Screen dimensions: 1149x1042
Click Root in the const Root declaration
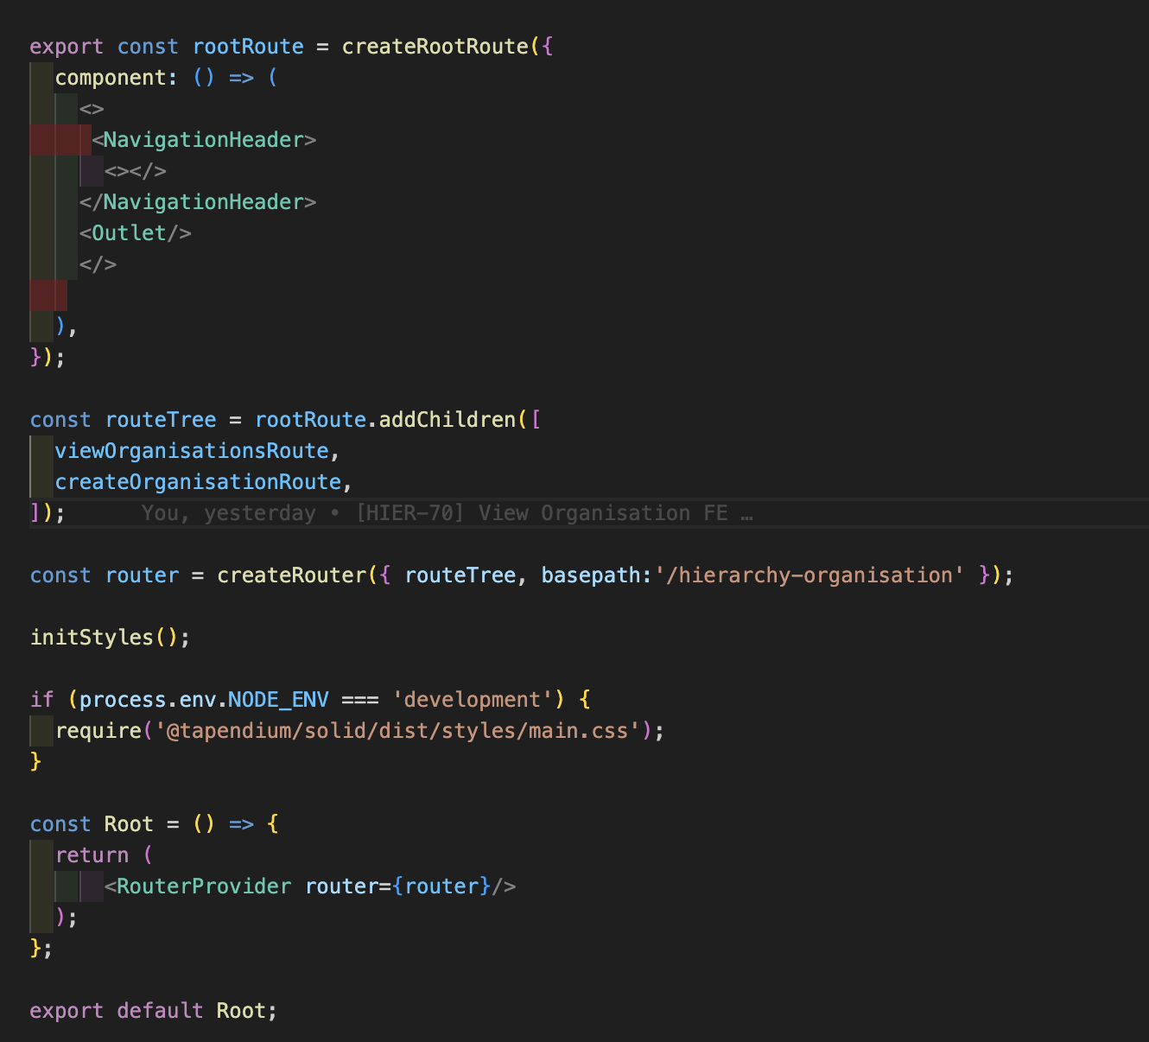tap(129, 824)
